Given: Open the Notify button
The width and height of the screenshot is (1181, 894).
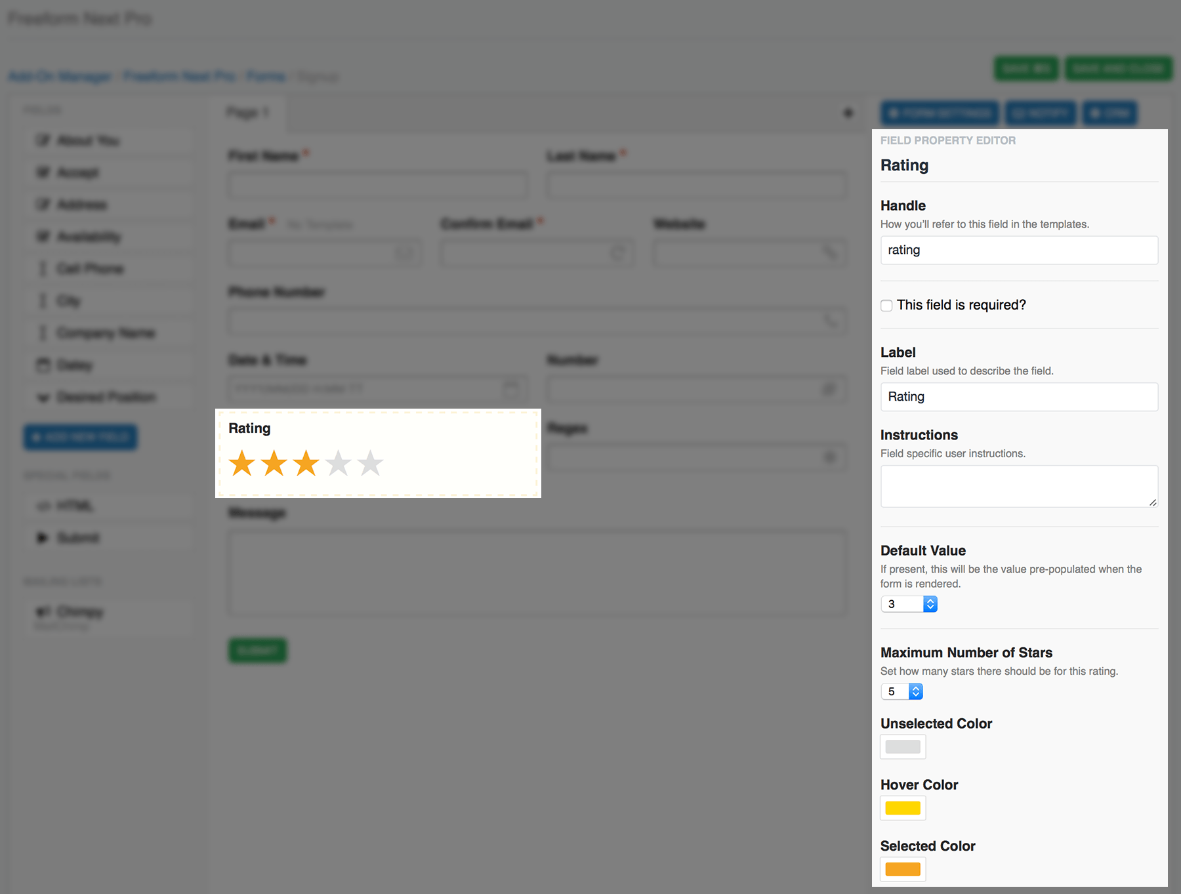Looking at the screenshot, I should [1041, 113].
